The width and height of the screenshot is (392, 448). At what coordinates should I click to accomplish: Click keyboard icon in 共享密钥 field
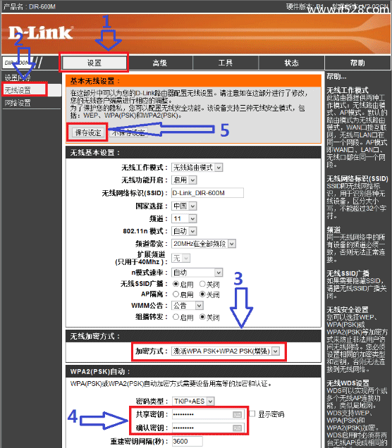pyautogui.click(x=238, y=415)
